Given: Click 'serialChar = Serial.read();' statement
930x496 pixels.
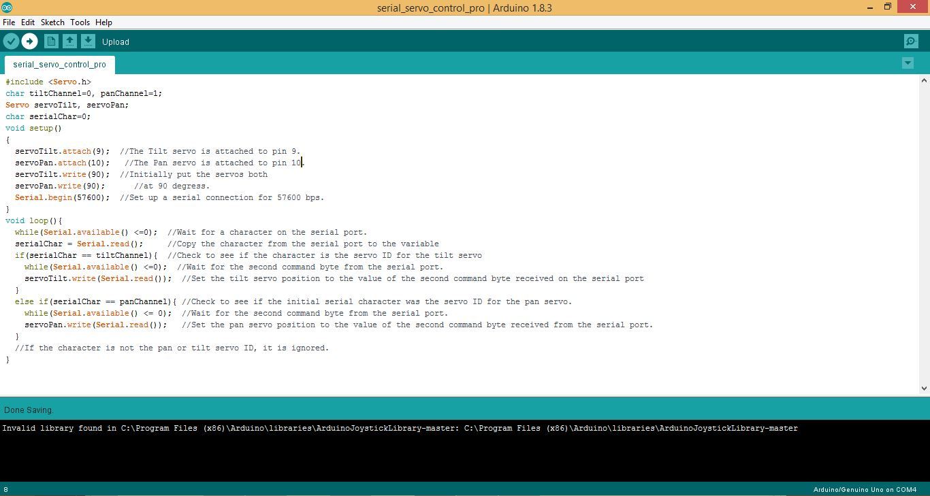Looking at the screenshot, I should coord(79,244).
